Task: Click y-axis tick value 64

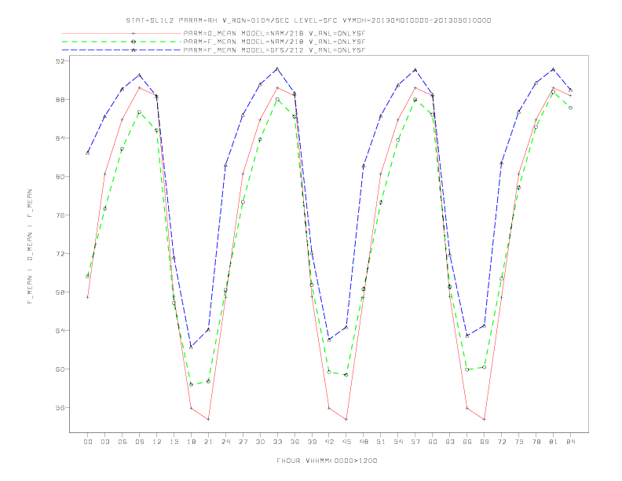Action: 60,331
